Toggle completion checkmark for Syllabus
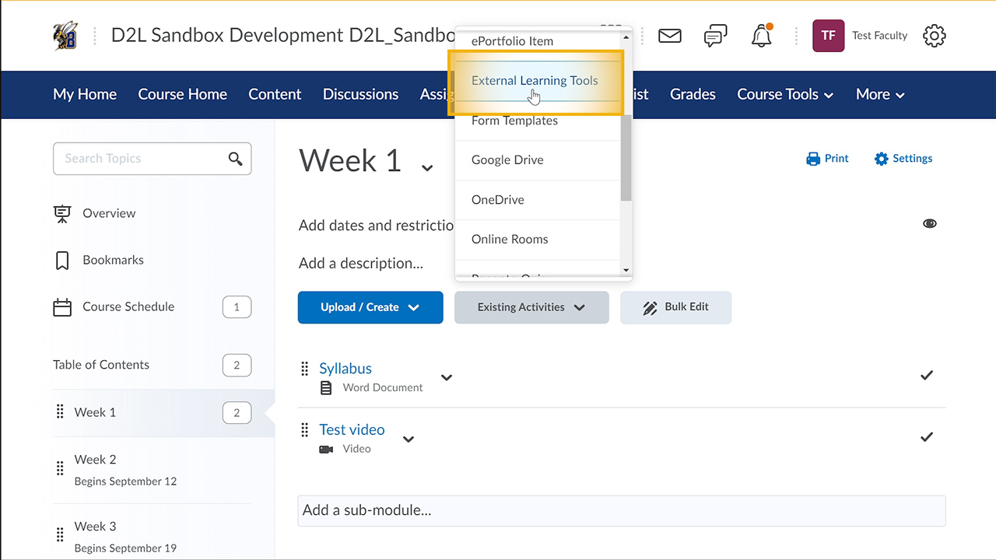This screenshot has height=560, width=996. point(926,376)
